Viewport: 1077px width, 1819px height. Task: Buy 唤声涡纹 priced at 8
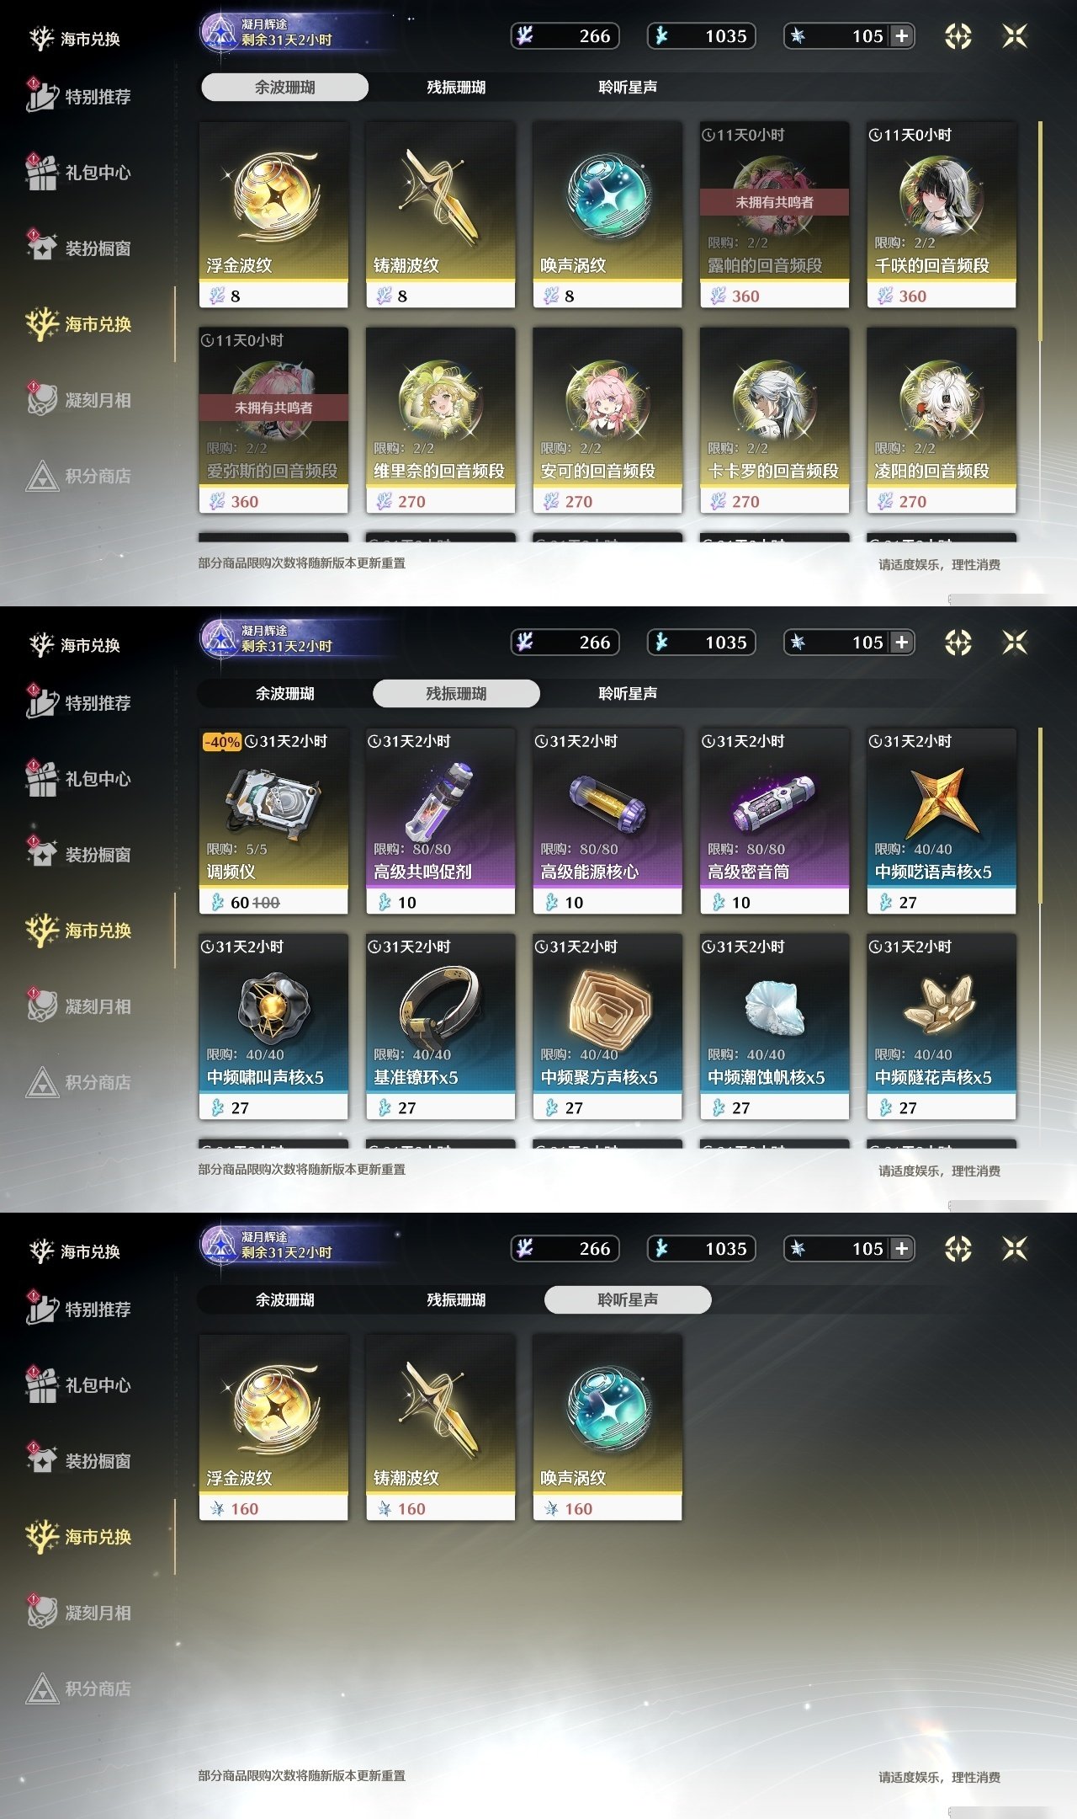(607, 215)
